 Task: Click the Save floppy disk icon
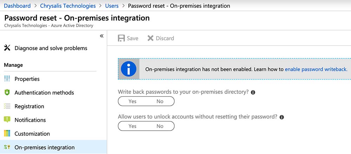coord(121,38)
